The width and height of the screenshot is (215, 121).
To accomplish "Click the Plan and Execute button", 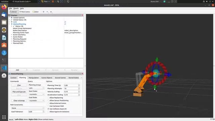I will tap(19, 92).
